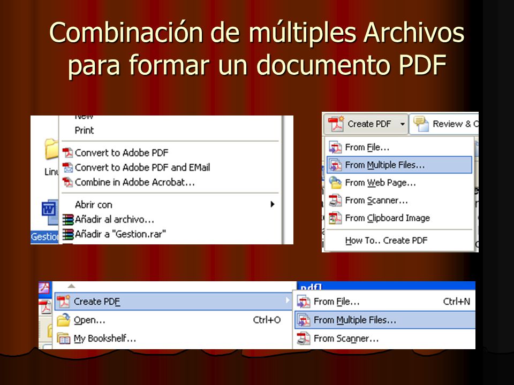The width and height of the screenshot is (514, 385).
Task: Select Convert to Adobe PDF entry
Action: (x=122, y=152)
